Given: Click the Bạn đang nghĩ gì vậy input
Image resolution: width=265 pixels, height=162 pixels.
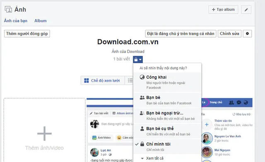Looking at the screenshot, I should (117, 124).
